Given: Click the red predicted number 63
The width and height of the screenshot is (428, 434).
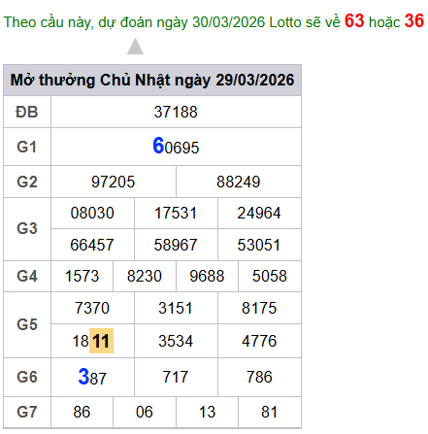Looking at the screenshot, I should coord(354,21).
